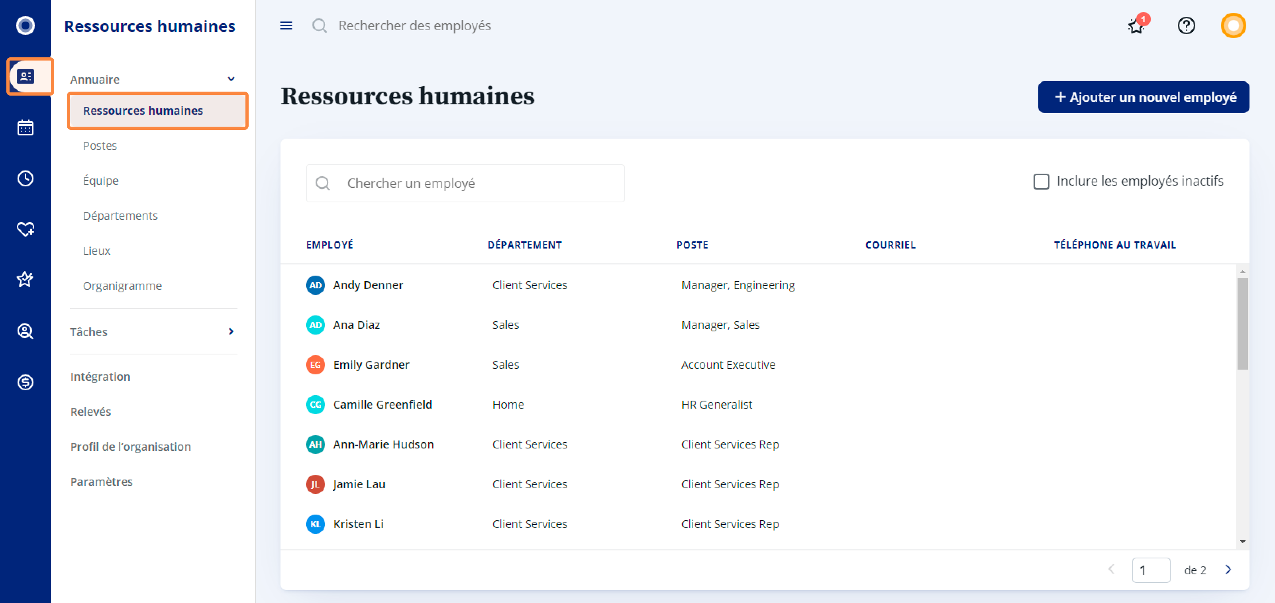Open Profil de l'organisation entry
This screenshot has width=1275, height=603.
pyautogui.click(x=131, y=447)
